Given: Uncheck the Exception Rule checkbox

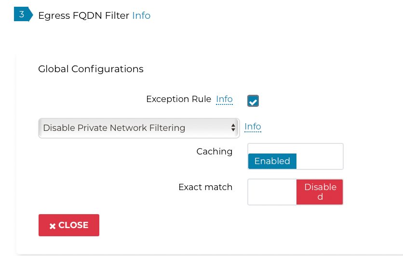Looking at the screenshot, I should (x=253, y=101).
